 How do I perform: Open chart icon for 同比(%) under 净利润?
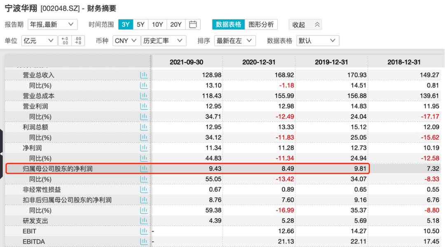point(144,158)
